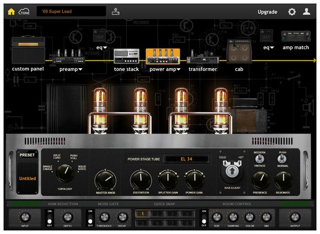Flip the Modern/Vintage switch
The image size is (320, 234).
(x=260, y=159)
